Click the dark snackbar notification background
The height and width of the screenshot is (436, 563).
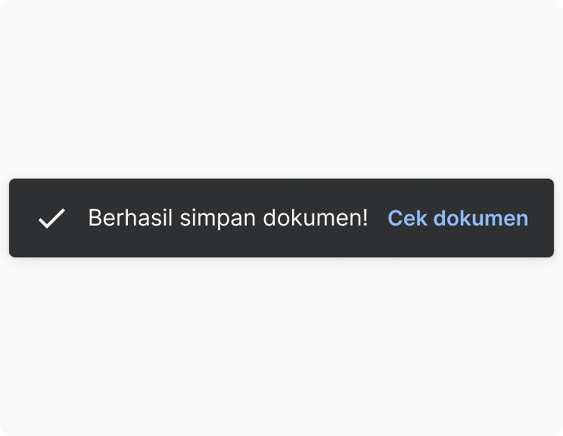click(281, 218)
